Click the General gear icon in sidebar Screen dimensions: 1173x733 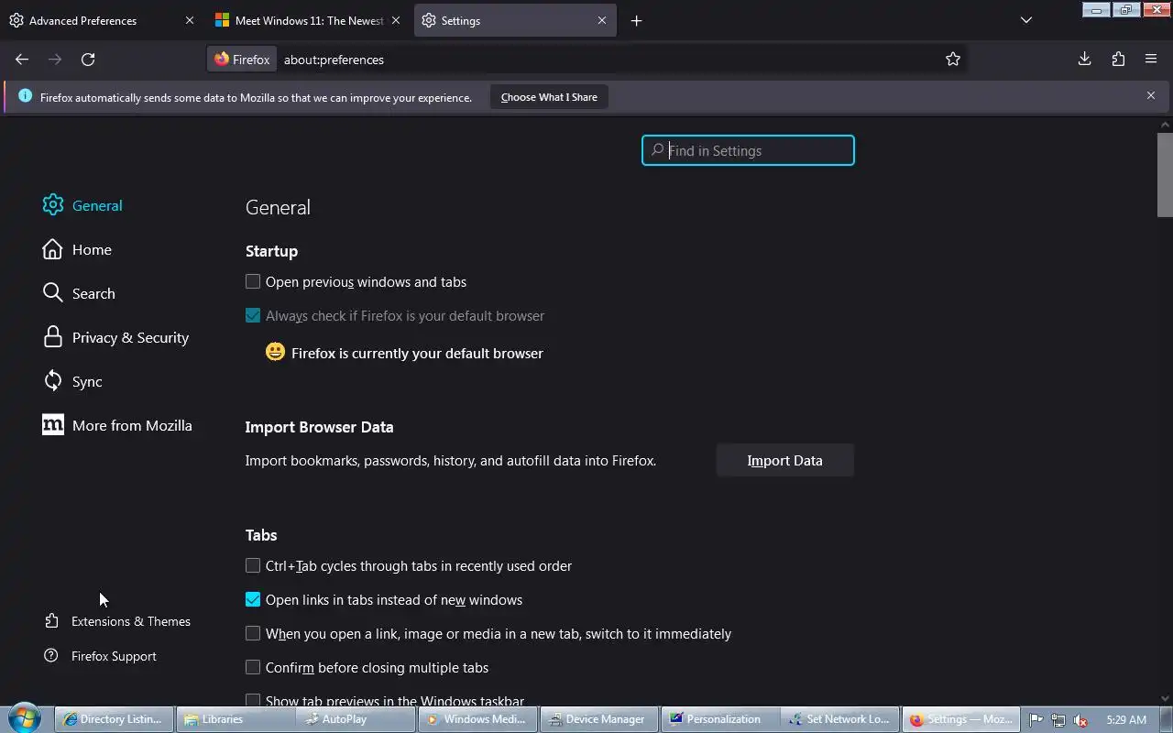[53, 205]
